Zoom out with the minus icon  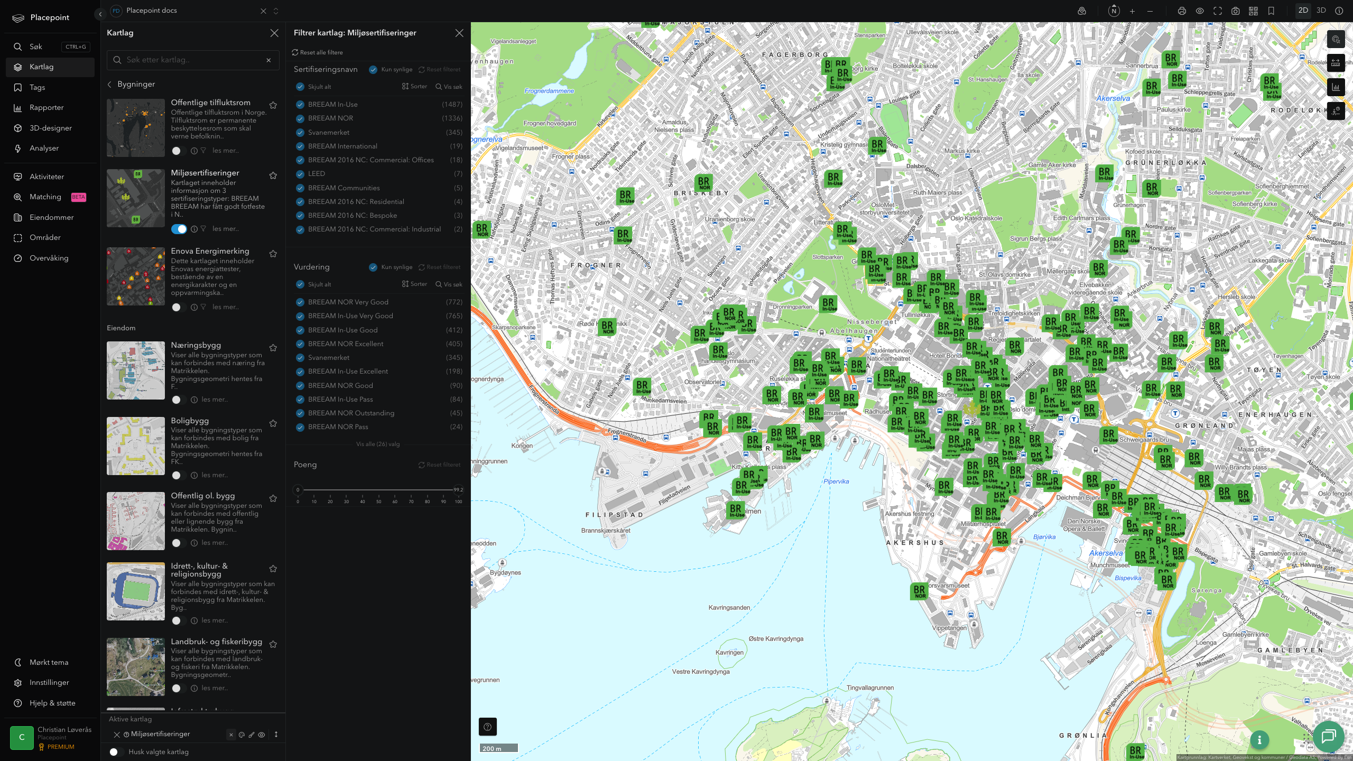[x=1150, y=11]
